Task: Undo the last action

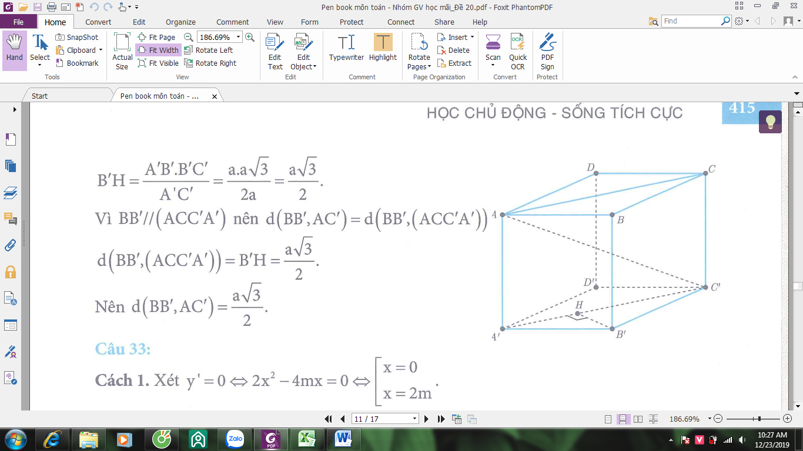Action: 93,7
